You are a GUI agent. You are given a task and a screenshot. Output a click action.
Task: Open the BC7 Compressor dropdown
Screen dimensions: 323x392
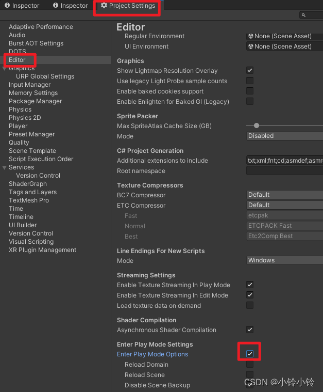[x=284, y=195]
